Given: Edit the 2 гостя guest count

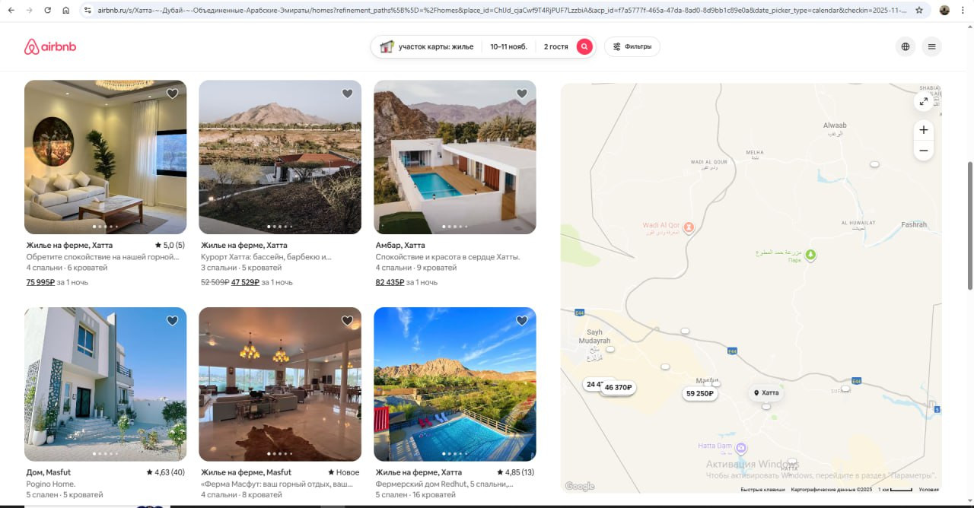Looking at the screenshot, I should 555,47.
